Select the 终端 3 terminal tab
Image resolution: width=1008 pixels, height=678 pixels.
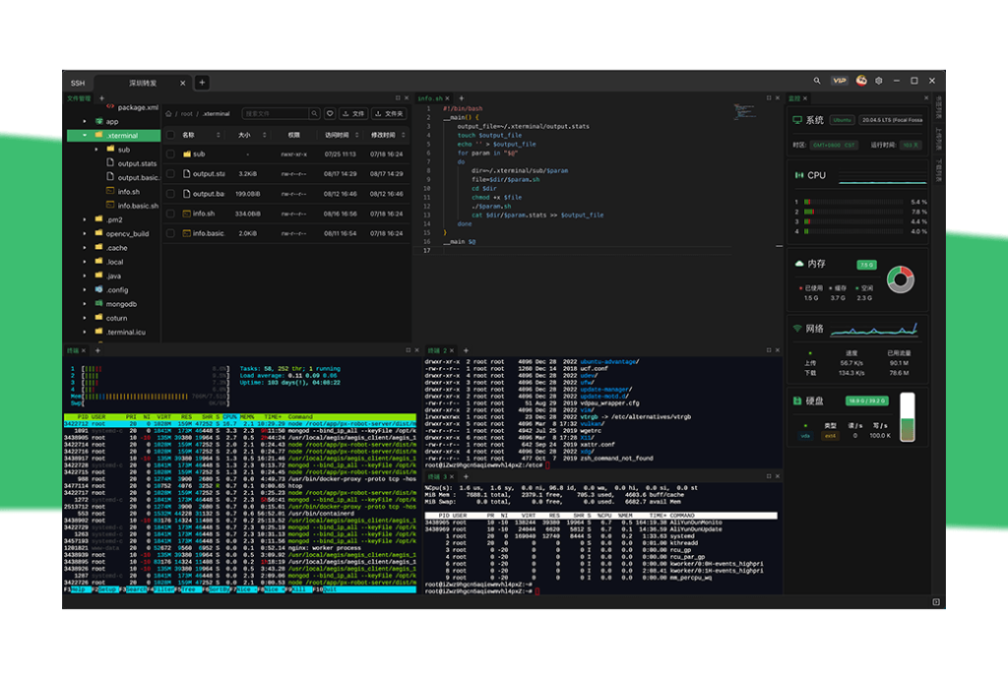[x=437, y=476]
